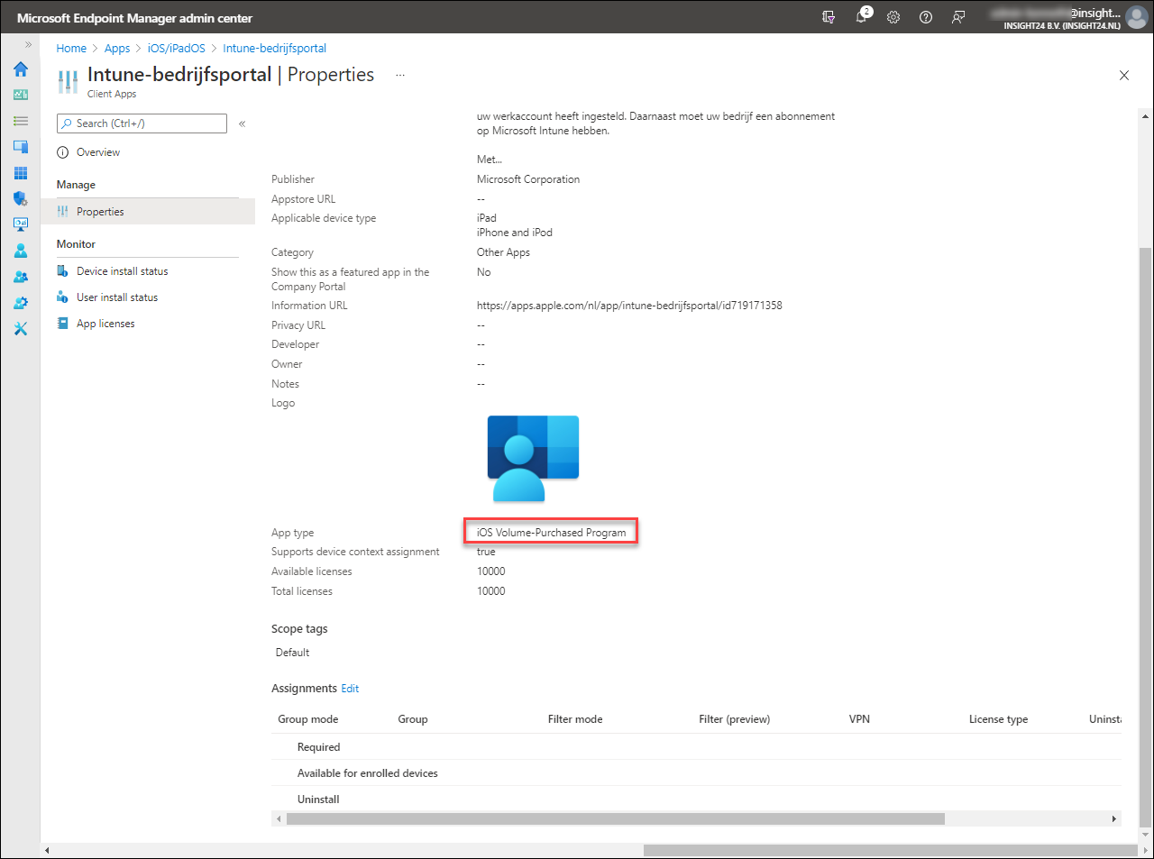Open feedback icon in top bar
The width and height of the screenshot is (1154, 859).
pyautogui.click(x=958, y=17)
